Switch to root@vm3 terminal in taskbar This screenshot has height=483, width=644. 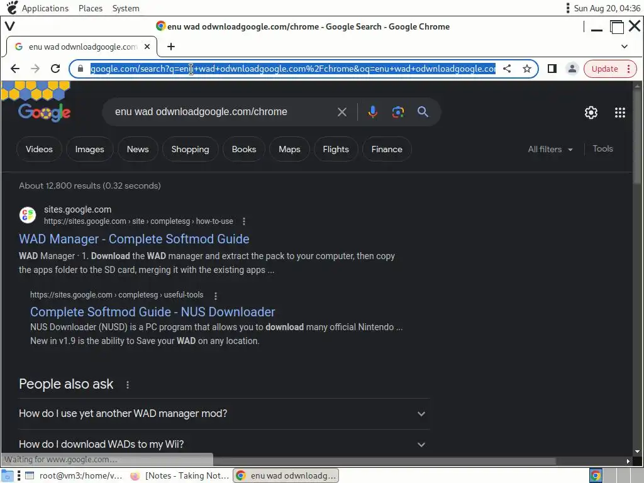coord(74,475)
